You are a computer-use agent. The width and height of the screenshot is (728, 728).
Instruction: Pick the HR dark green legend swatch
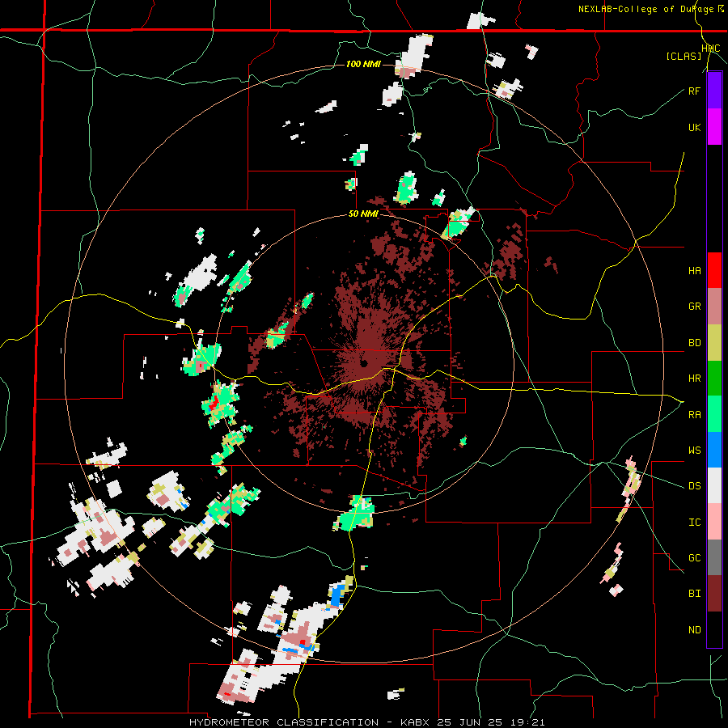pyautogui.click(x=714, y=378)
